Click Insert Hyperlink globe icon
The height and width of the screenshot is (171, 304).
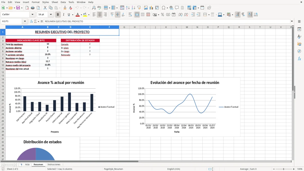171,8
